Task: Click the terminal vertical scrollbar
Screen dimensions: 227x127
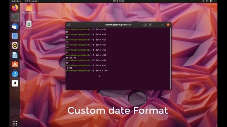Action: click(x=171, y=59)
